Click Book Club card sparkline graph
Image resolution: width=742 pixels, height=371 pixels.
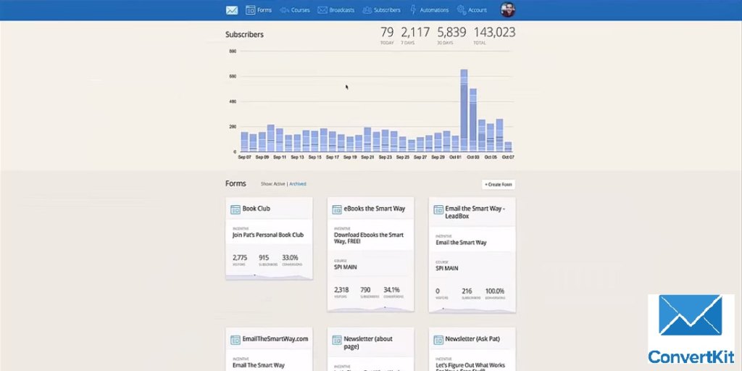269,276
